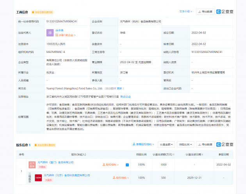Click the 企查查 logo beside 股东信息 export
The width and height of the screenshot is (246, 194).
[225, 145]
